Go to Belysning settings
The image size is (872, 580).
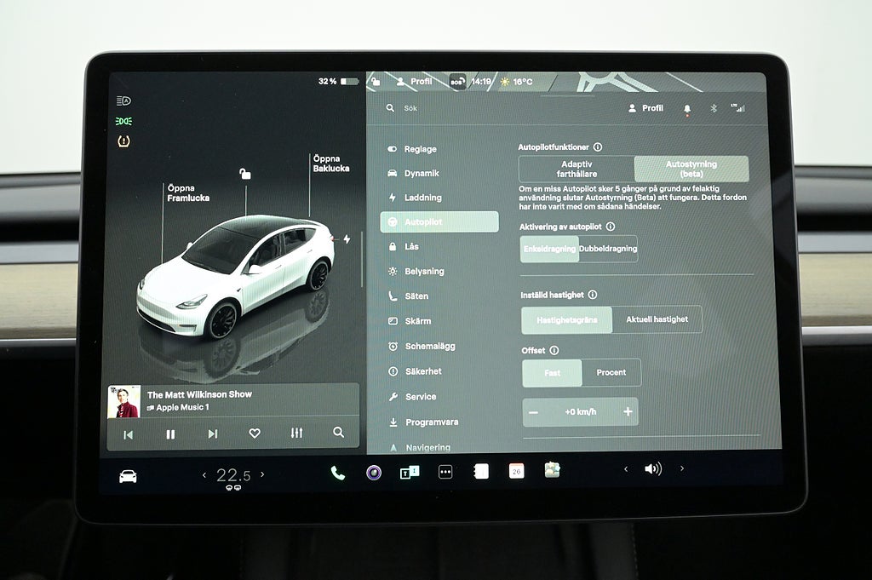pyautogui.click(x=423, y=272)
